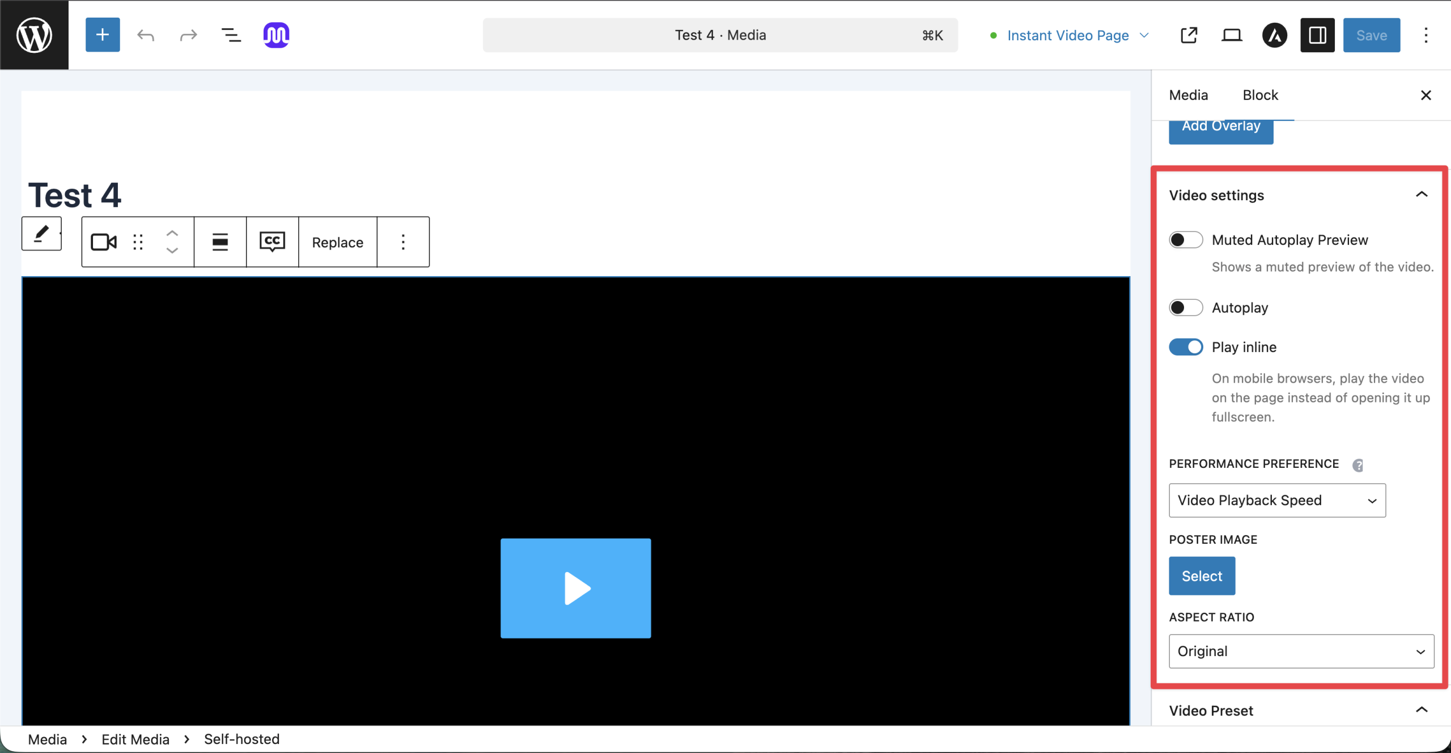This screenshot has height=753, width=1451.
Task: Switch to the Media tab in the sidebar
Action: point(1188,95)
